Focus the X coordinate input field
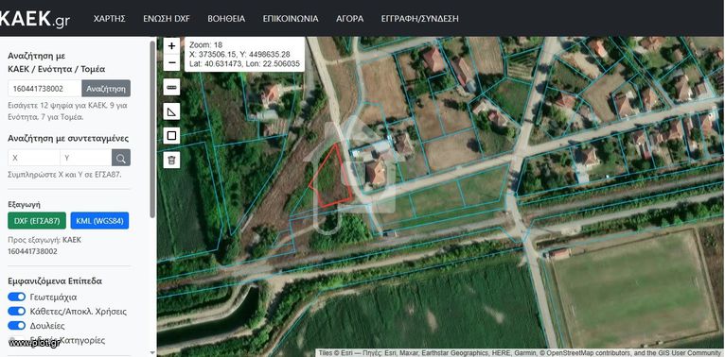 (x=34, y=158)
